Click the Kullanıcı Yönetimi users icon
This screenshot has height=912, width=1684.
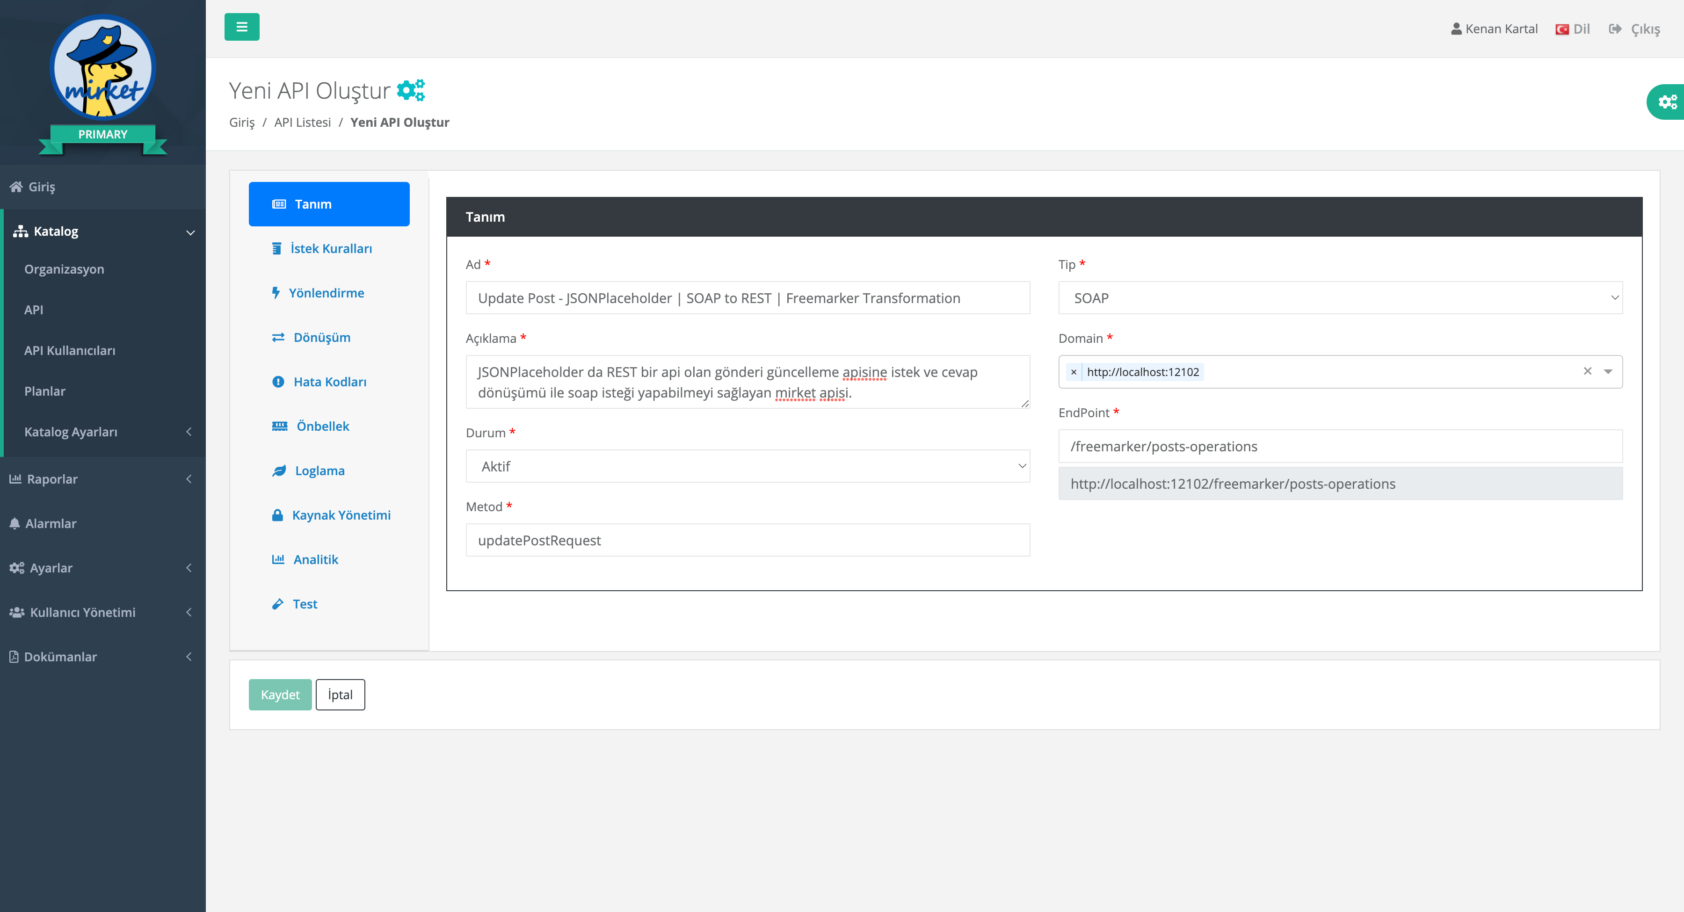[x=16, y=613]
